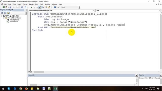Click View Code in Project panel
The height and width of the screenshot is (91, 162).
click(x=2, y=13)
